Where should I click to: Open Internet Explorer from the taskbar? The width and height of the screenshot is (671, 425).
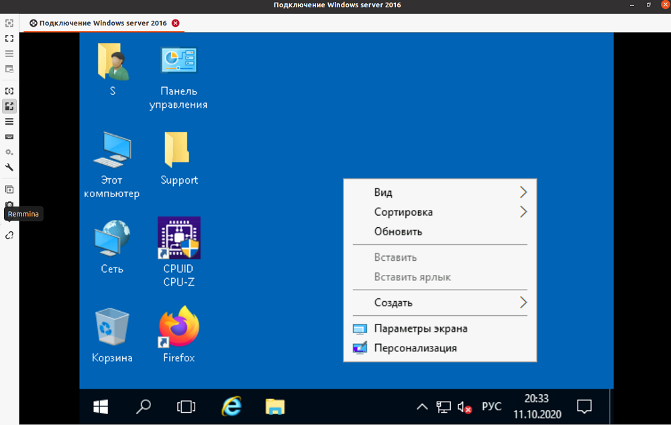click(231, 406)
